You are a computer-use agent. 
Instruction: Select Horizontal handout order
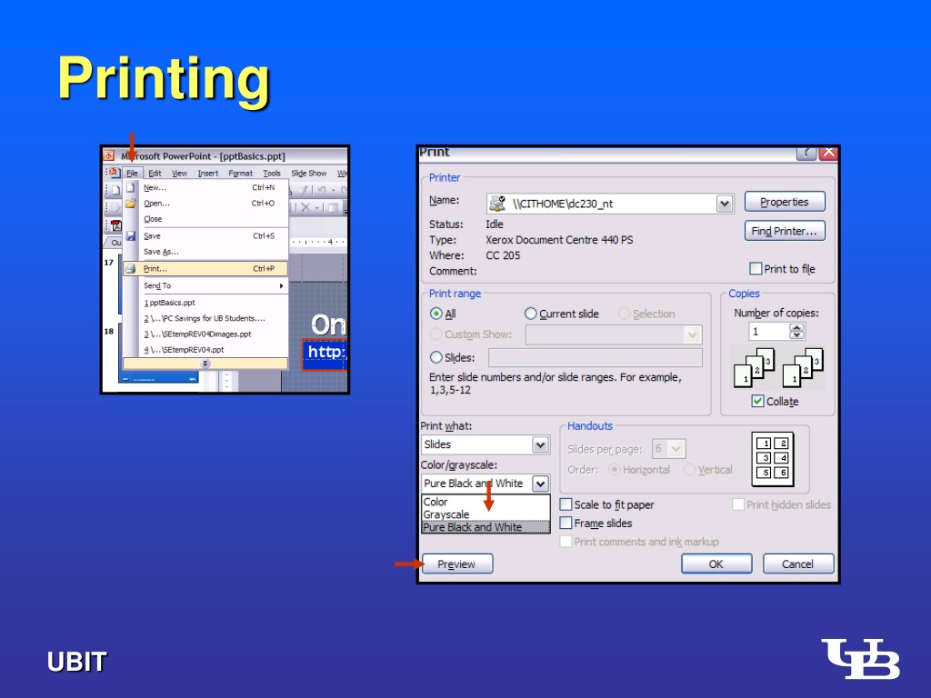(x=615, y=470)
